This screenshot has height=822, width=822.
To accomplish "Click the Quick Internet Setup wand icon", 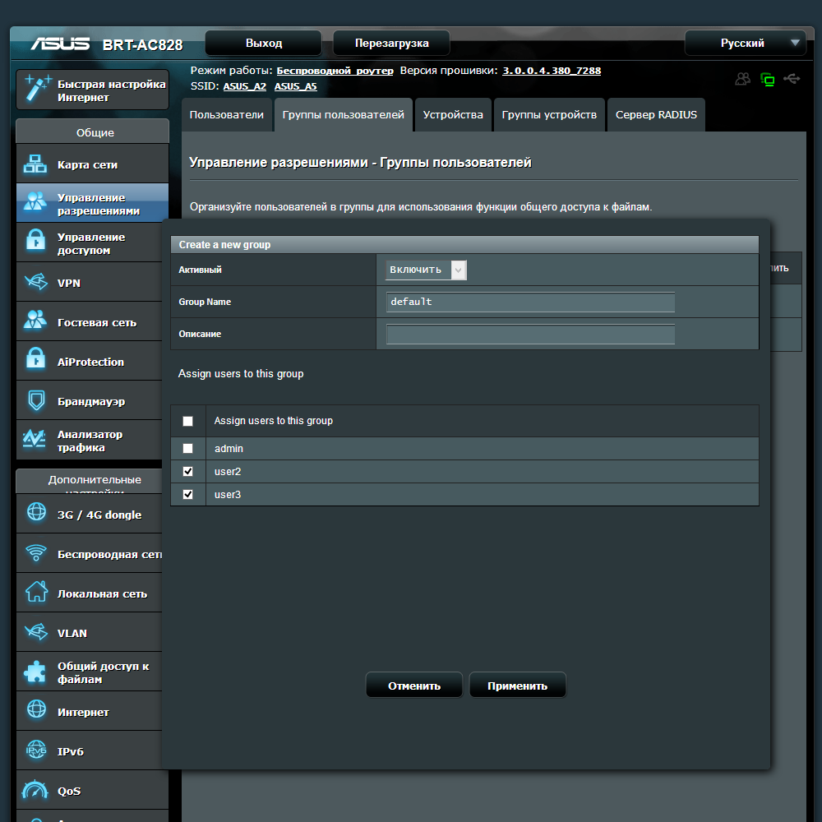I will (x=37, y=88).
